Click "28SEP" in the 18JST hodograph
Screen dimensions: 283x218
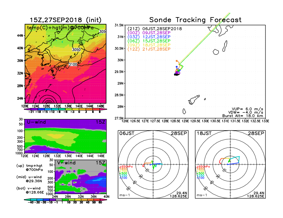pyautogui.click(x=256, y=133)
